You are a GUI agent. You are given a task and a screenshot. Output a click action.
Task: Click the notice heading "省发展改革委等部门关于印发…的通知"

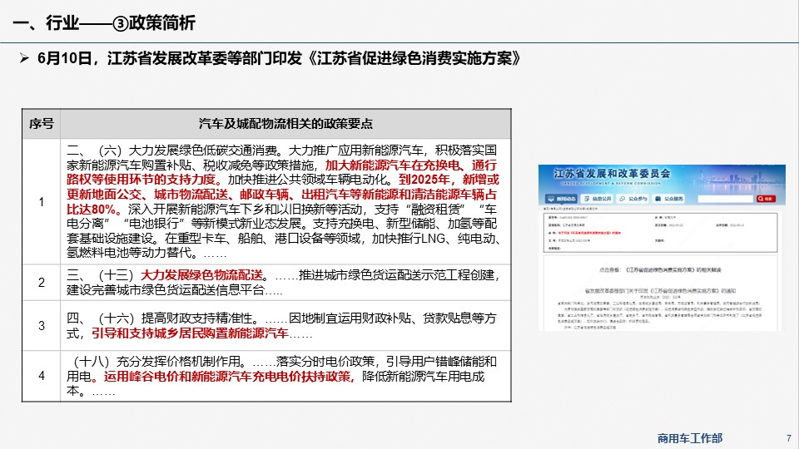coord(660,291)
